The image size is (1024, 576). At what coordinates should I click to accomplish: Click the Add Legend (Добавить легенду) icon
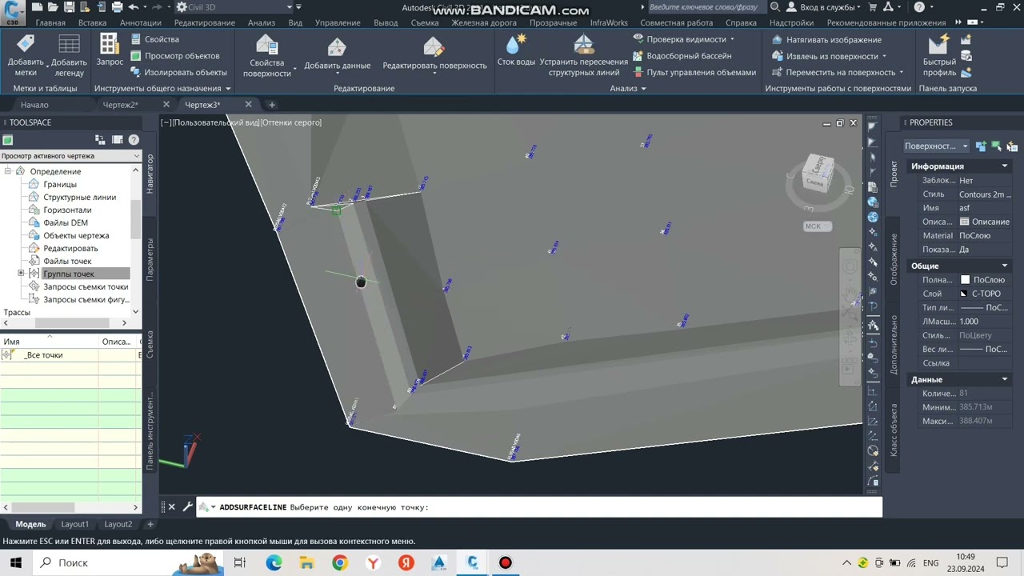69,45
